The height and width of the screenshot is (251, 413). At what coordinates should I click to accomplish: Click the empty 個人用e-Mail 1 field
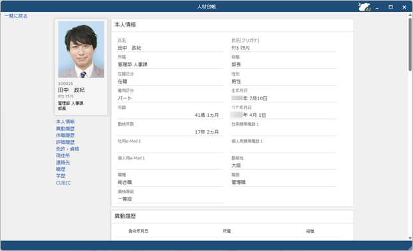[170, 165]
